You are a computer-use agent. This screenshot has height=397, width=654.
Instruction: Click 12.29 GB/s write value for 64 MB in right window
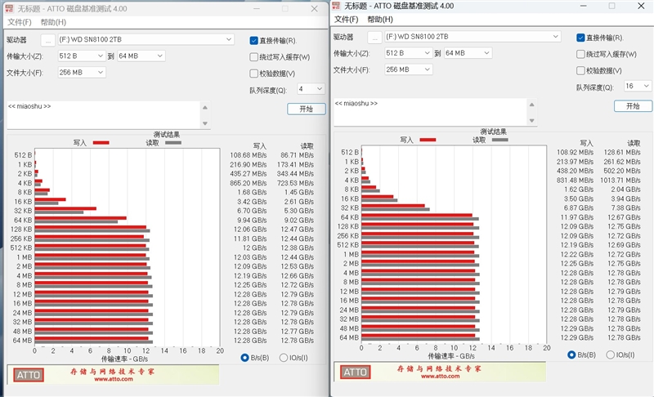pos(577,337)
